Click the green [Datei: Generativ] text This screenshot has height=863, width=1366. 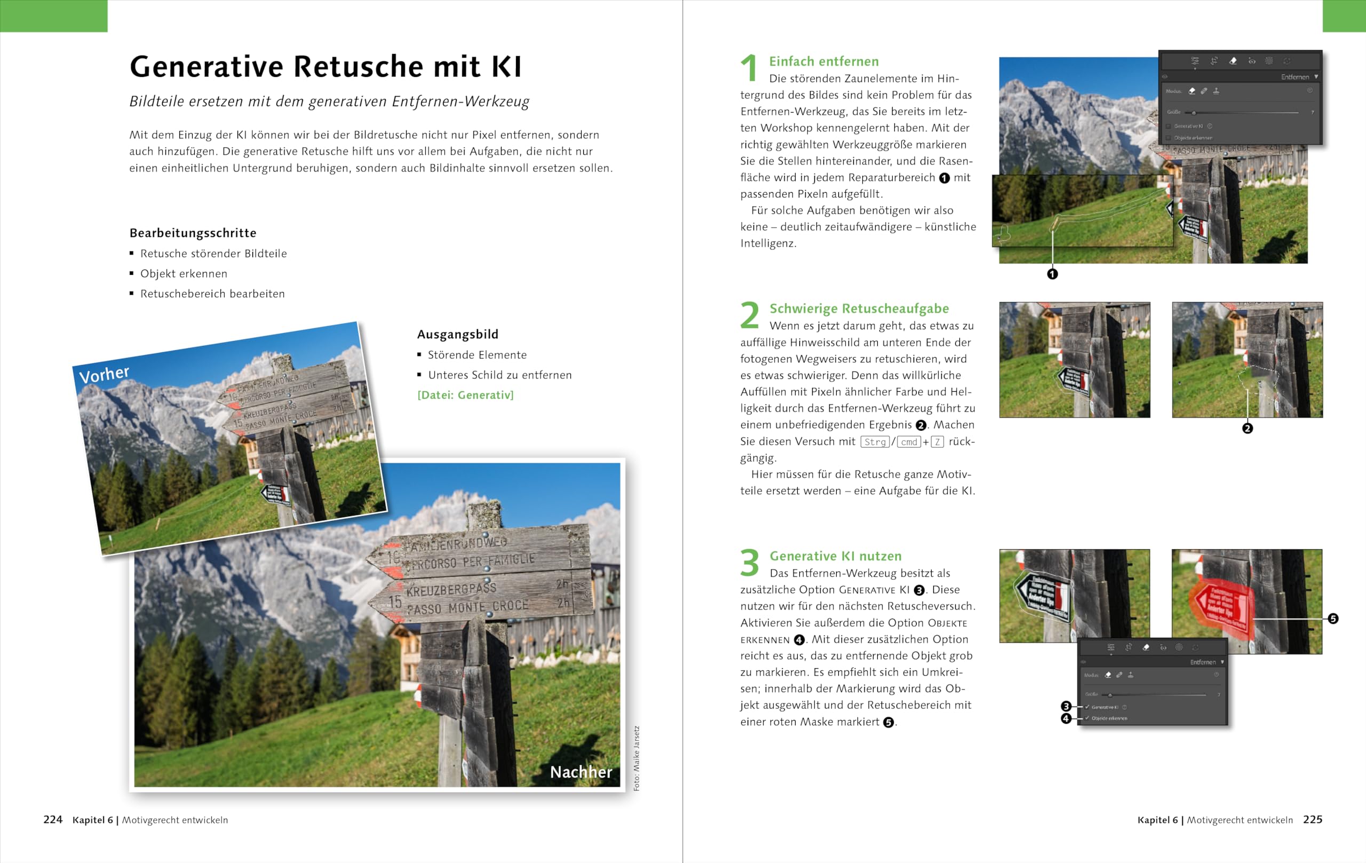point(465,395)
